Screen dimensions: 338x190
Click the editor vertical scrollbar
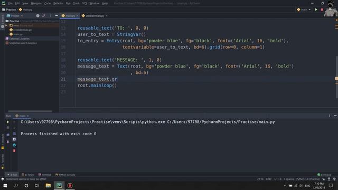[x=336, y=77]
